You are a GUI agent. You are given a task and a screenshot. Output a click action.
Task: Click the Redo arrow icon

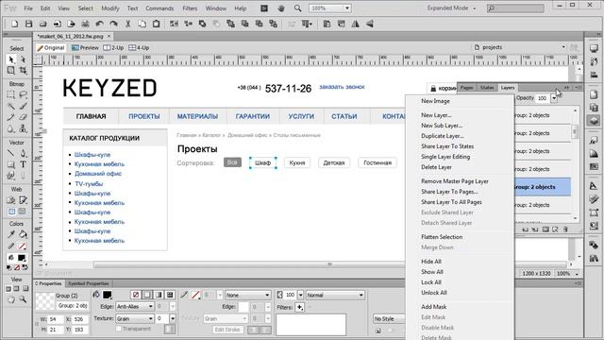pos(113,24)
